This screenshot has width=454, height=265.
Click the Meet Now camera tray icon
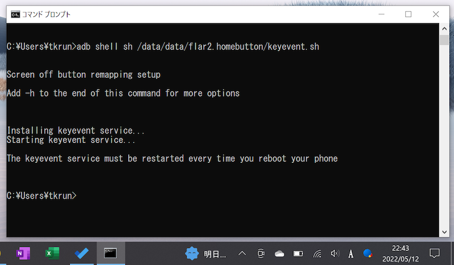(x=261, y=253)
